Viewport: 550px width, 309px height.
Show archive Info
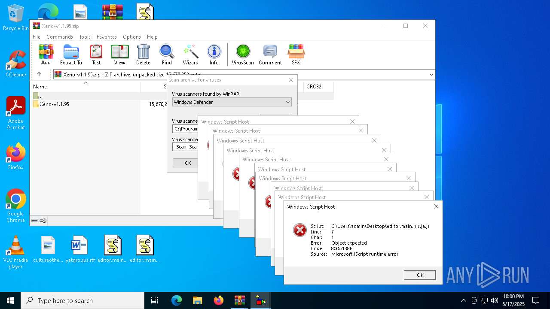coord(214,55)
